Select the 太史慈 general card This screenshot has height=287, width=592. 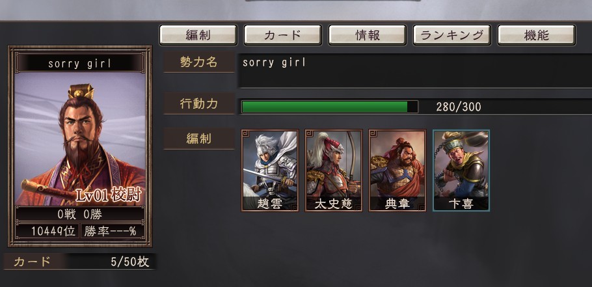334,171
